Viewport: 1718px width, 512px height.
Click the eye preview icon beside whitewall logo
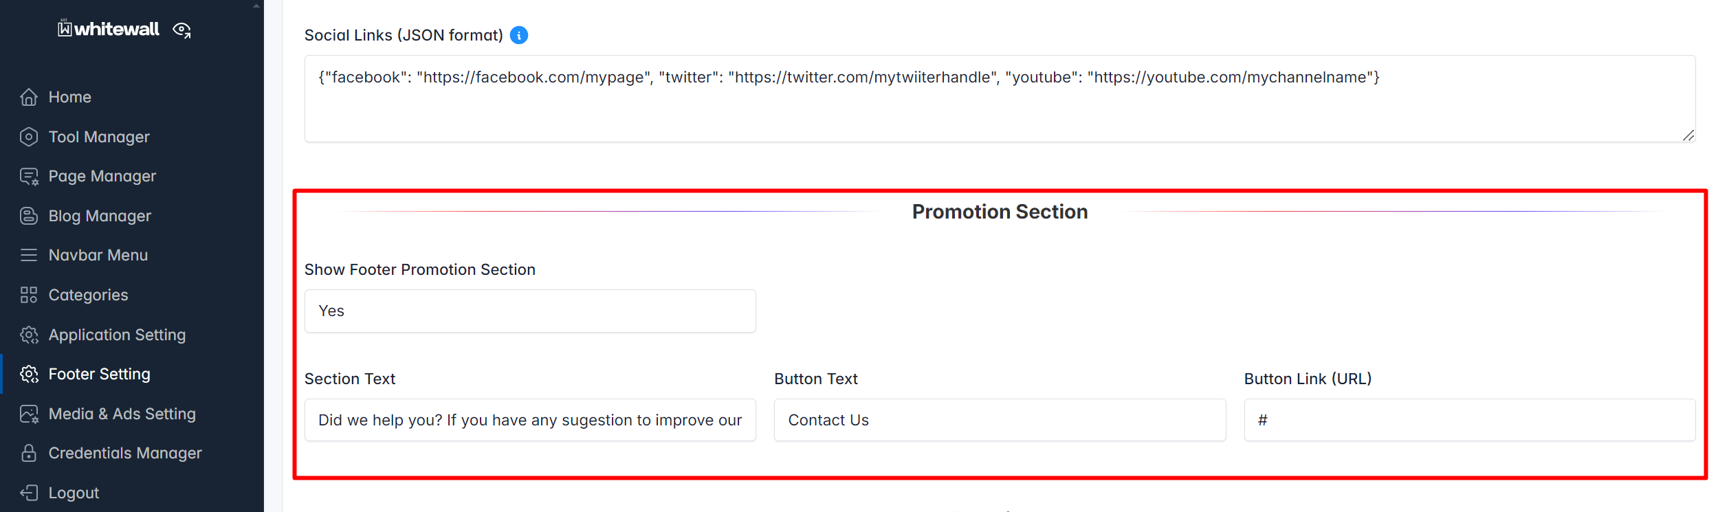[x=181, y=30]
